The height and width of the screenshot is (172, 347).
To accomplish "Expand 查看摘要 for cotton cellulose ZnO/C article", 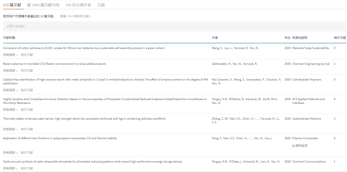I will pos(10,55).
